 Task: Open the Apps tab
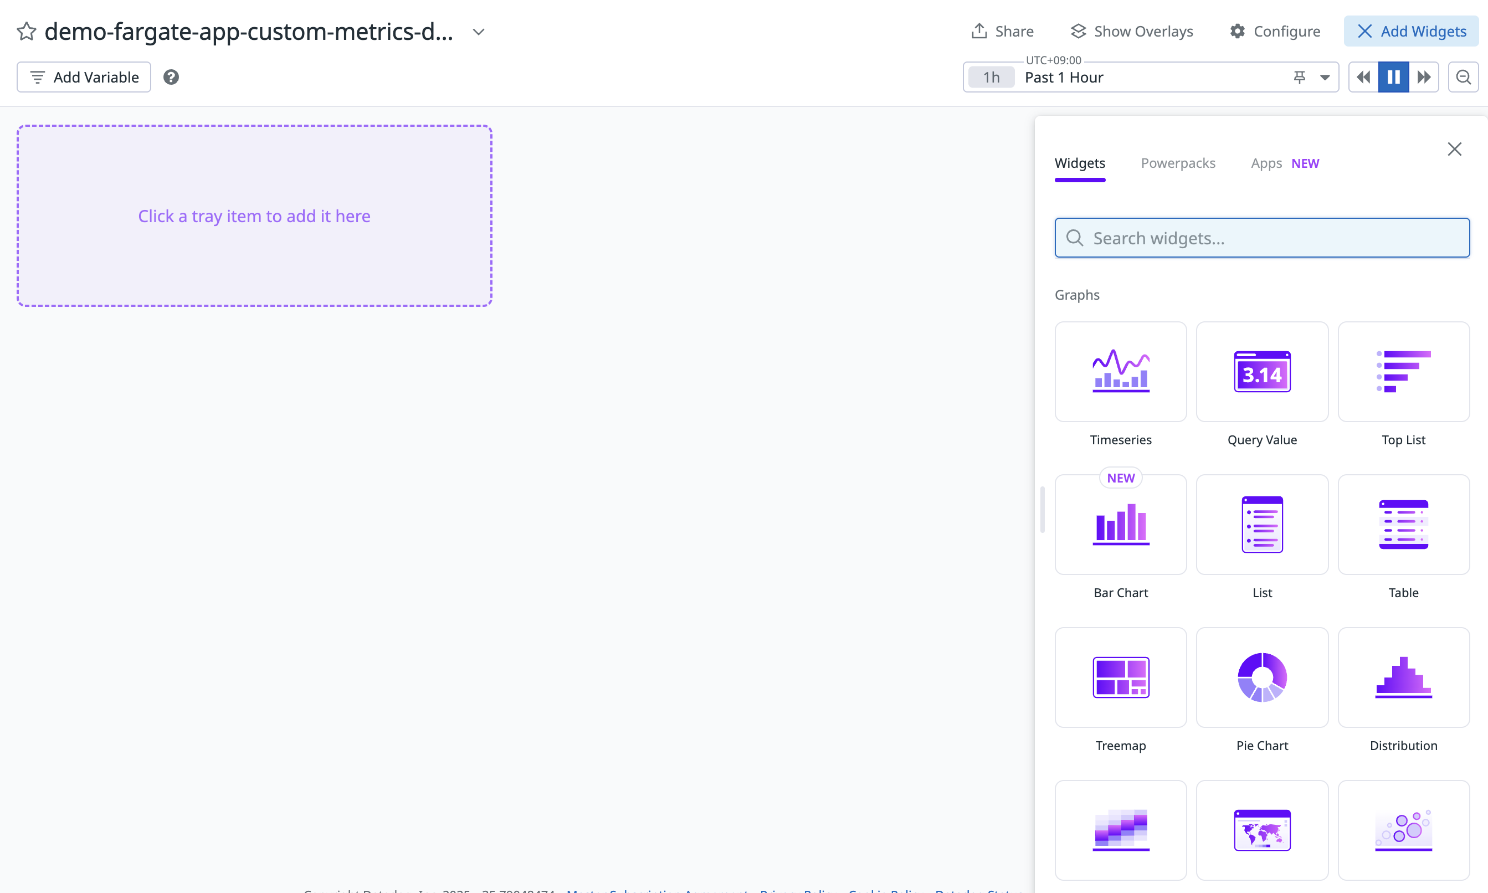tap(1266, 163)
